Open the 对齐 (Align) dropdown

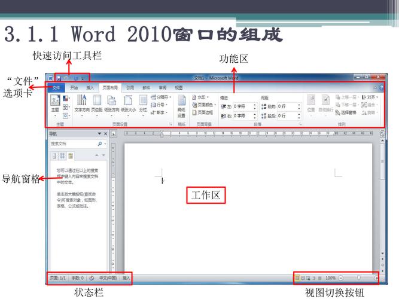click(x=370, y=97)
